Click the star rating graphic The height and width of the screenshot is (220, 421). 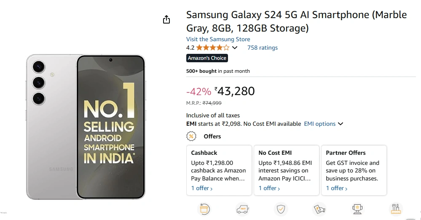[x=213, y=48]
